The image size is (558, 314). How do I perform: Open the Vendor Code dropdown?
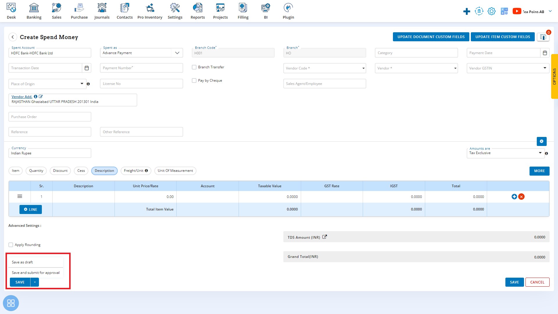coord(363,68)
